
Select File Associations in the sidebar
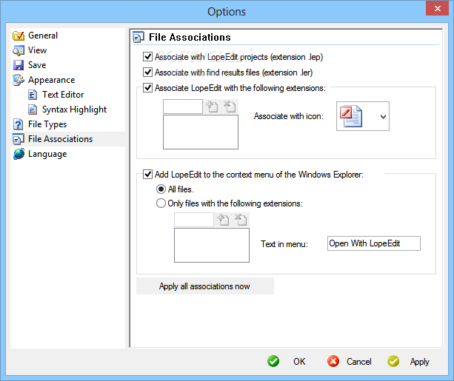(x=68, y=139)
